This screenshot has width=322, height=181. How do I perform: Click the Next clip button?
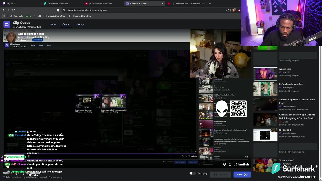point(242,175)
